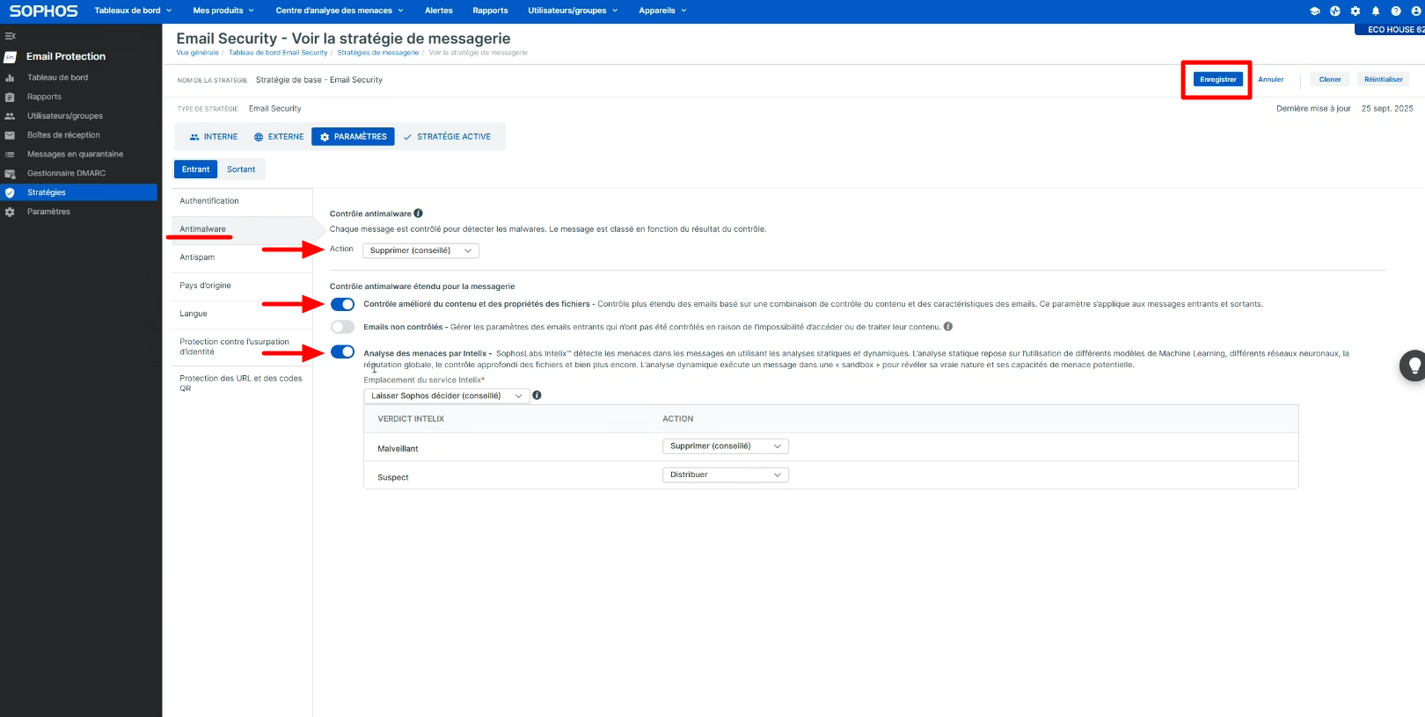Open the lightbulb assistant button
1425x717 pixels.
1413,366
